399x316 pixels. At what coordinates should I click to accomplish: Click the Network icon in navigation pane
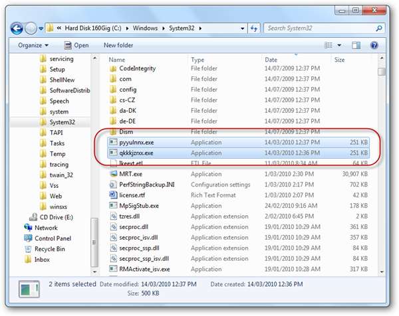[28, 228]
